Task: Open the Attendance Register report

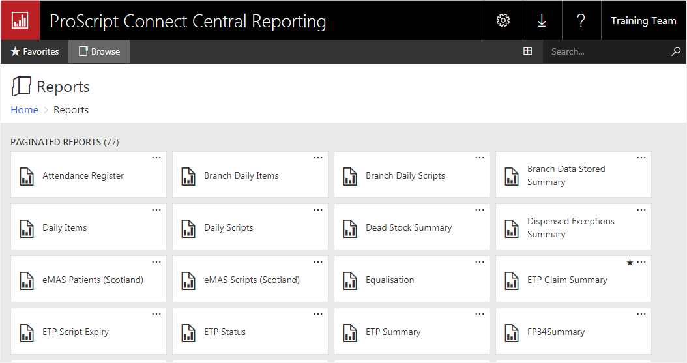Action: [89, 175]
